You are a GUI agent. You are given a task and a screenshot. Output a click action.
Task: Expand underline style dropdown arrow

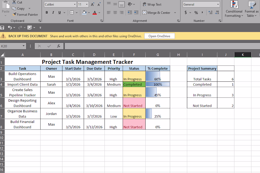[x=64, y=12]
